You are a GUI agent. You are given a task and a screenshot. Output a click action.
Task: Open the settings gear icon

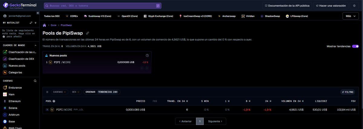coord(354,6)
